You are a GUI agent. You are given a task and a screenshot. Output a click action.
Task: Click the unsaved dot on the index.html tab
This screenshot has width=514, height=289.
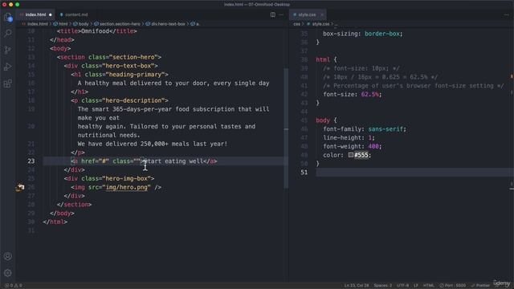click(x=50, y=14)
